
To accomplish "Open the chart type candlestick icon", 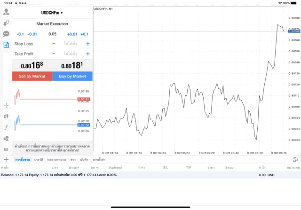I will (6, 116).
